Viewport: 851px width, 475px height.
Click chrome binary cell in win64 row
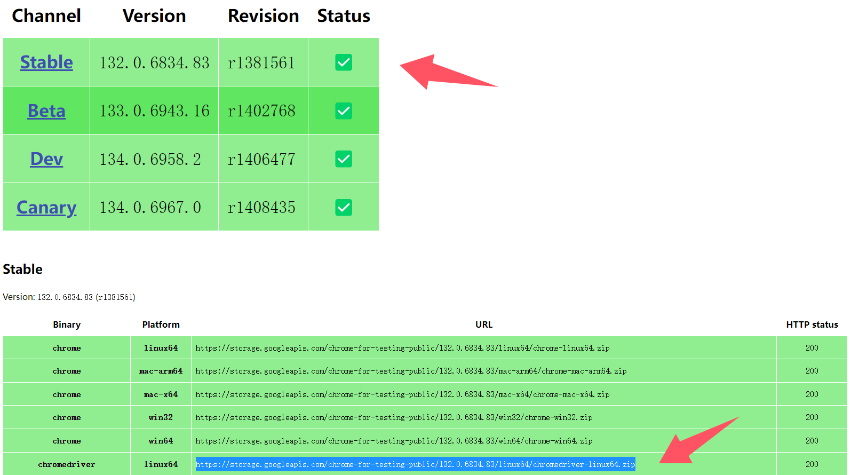coord(67,441)
